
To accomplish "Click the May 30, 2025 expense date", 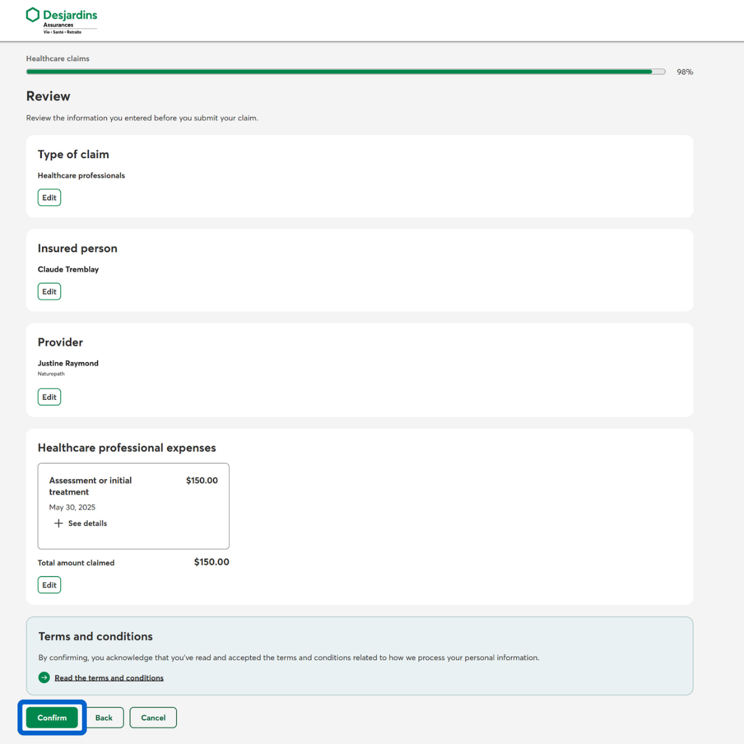I will tap(72, 507).
